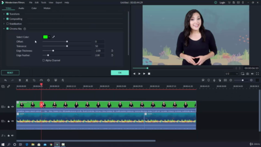Screen dimensions: 261x147
Task: Open Chroma Key help icon
Action: coord(24,29)
